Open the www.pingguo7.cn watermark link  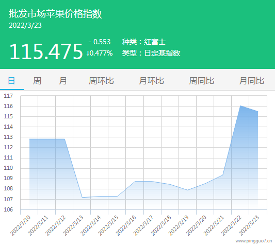pos(254,241)
